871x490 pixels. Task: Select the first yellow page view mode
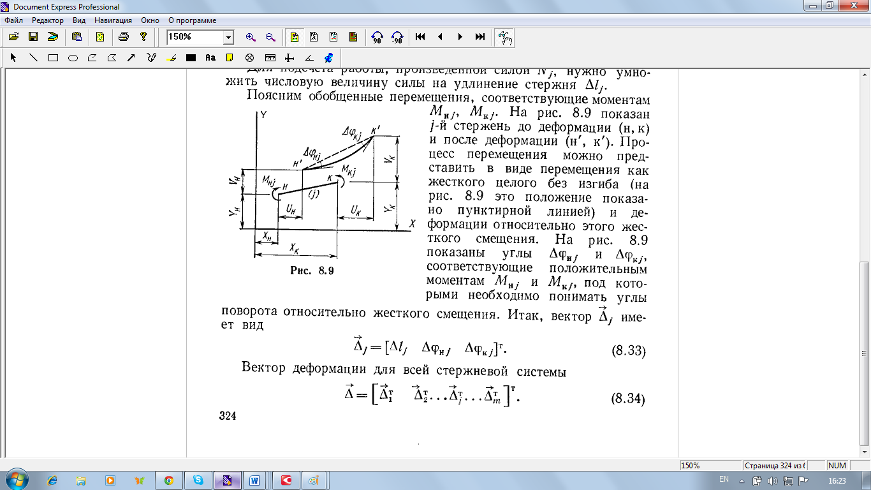pos(294,37)
